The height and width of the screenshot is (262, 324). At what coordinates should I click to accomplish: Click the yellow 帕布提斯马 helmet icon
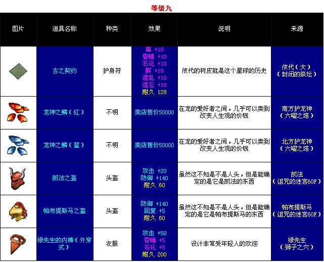(x=18, y=211)
